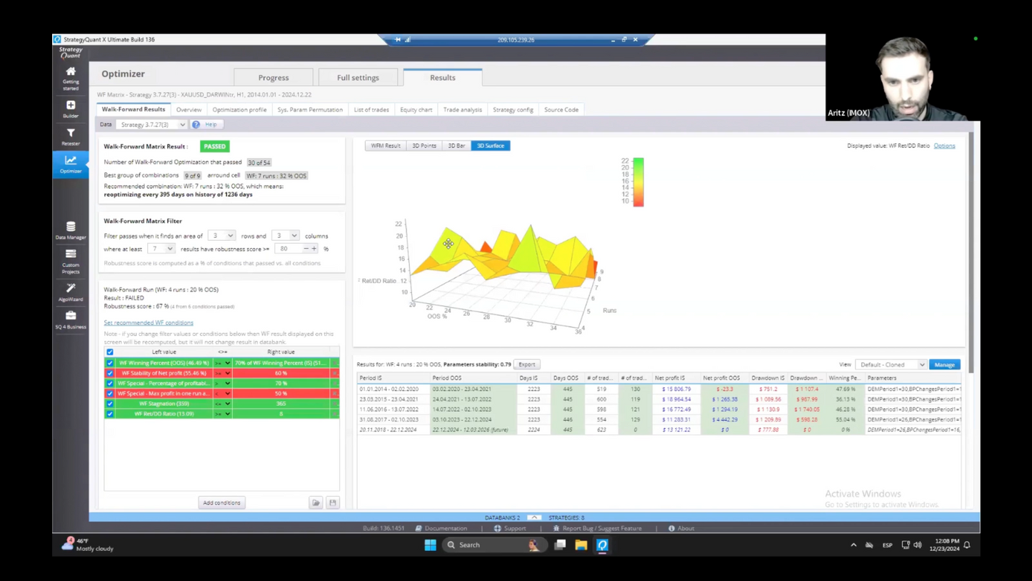The height and width of the screenshot is (581, 1032).
Task: Open Task View on the taskbar
Action: pyautogui.click(x=560, y=545)
